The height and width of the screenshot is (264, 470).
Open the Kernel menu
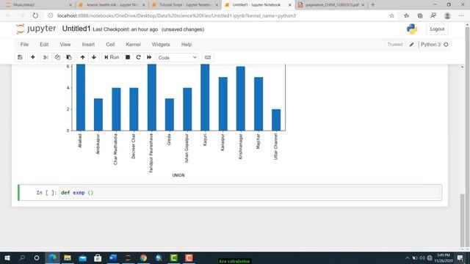133,44
